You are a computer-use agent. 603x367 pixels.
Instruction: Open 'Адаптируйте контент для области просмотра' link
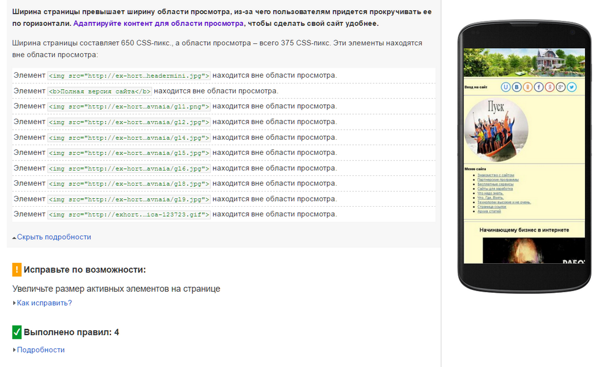(x=159, y=24)
